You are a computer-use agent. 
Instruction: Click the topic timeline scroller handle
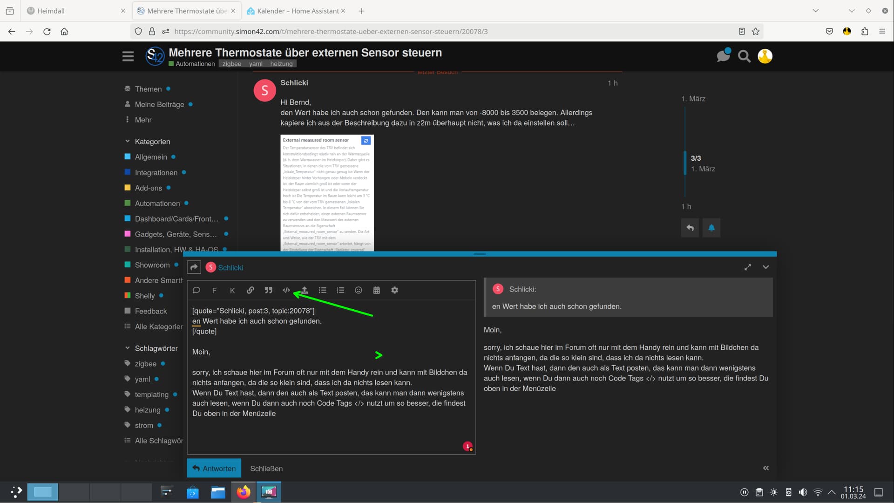click(x=684, y=163)
